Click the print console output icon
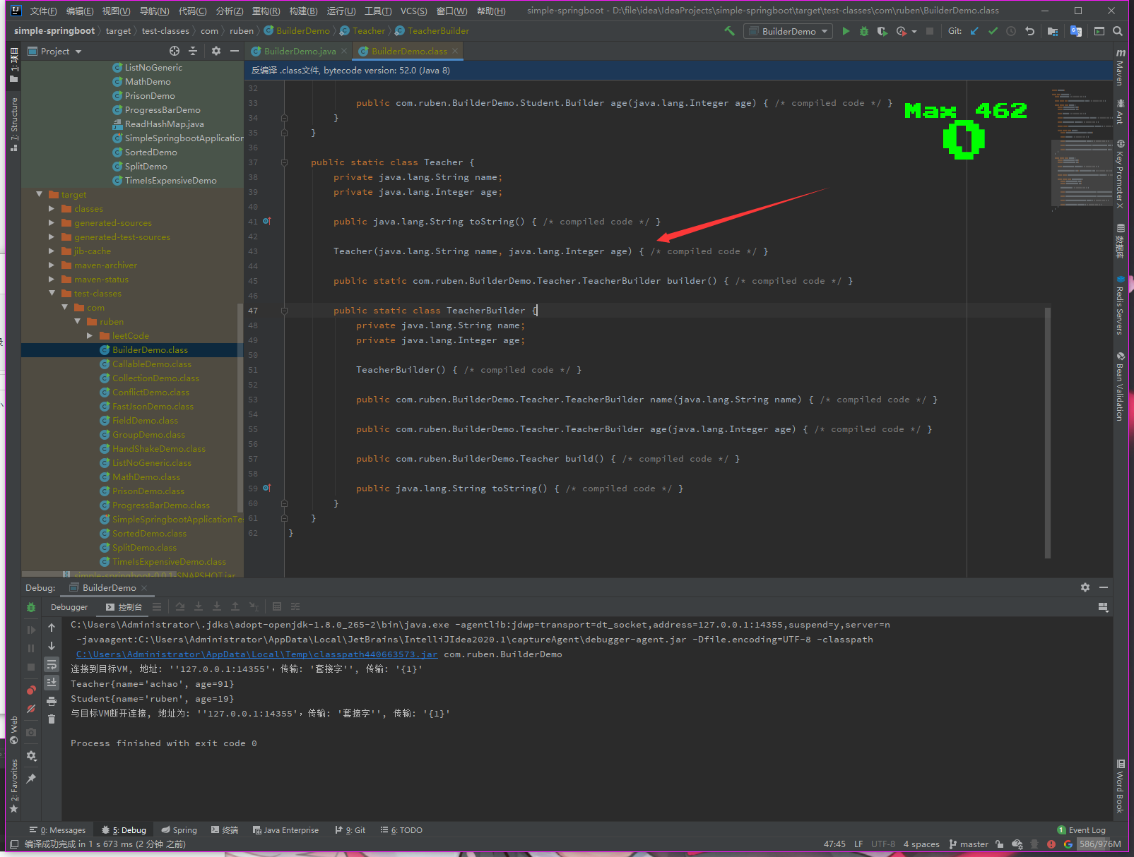Image resolution: width=1134 pixels, height=857 pixels. [x=52, y=701]
